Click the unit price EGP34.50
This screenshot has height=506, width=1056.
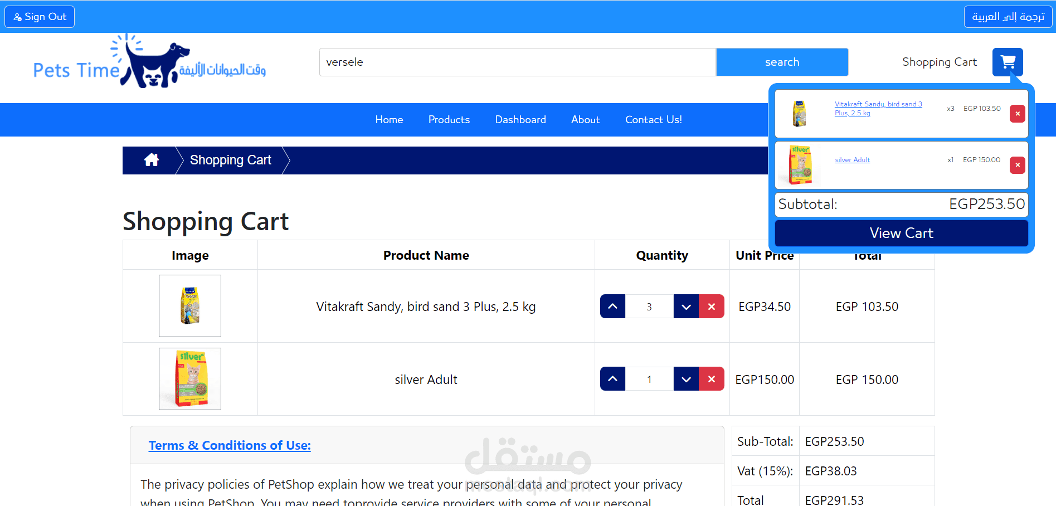pos(765,306)
